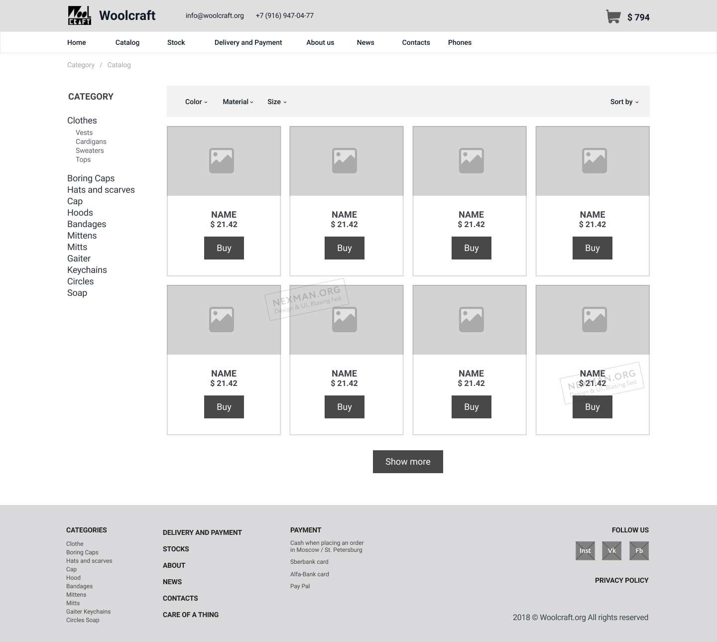Click the Facebook footer icon
This screenshot has width=717, height=642.
click(x=639, y=550)
